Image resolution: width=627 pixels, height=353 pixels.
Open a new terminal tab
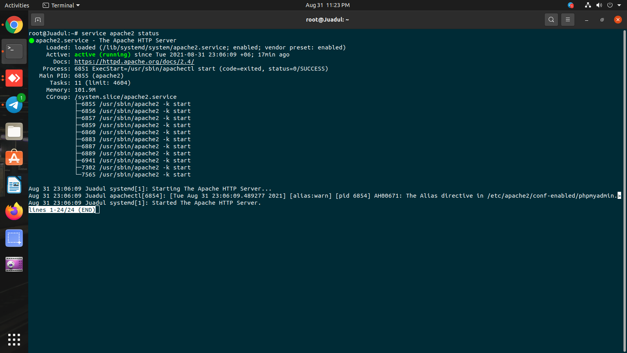coord(37,19)
